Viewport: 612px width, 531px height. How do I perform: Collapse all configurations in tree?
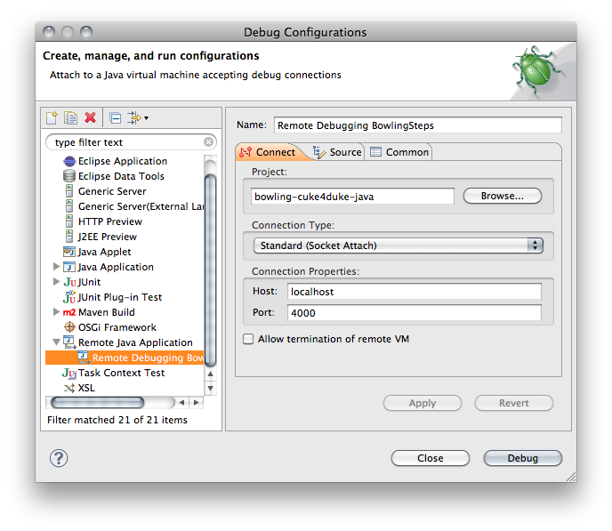pyautogui.click(x=115, y=117)
